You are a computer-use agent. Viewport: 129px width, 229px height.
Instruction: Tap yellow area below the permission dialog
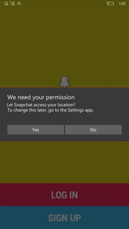pyautogui.click(x=64, y=162)
